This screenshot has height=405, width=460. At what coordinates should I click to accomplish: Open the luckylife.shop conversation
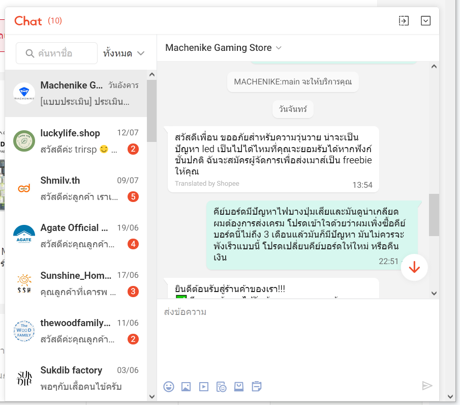[76, 141]
